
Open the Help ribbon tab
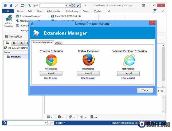(109, 11)
